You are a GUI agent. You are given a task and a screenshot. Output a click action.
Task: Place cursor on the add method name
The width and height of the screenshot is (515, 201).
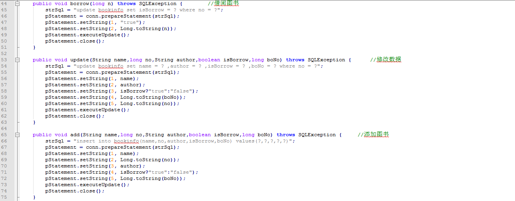pyautogui.click(x=75, y=135)
